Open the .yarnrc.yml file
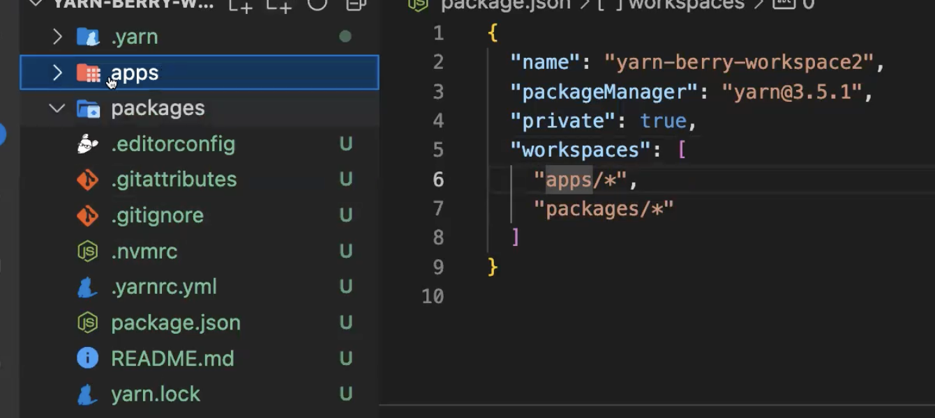 pyautogui.click(x=164, y=287)
